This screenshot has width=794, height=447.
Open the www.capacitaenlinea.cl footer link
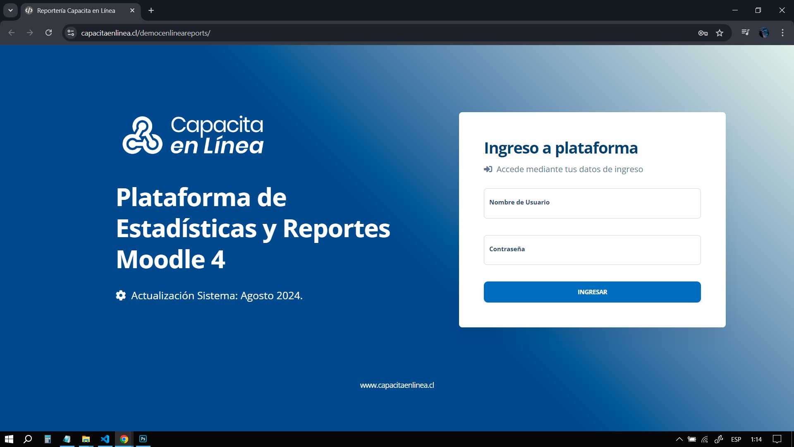pos(397,385)
